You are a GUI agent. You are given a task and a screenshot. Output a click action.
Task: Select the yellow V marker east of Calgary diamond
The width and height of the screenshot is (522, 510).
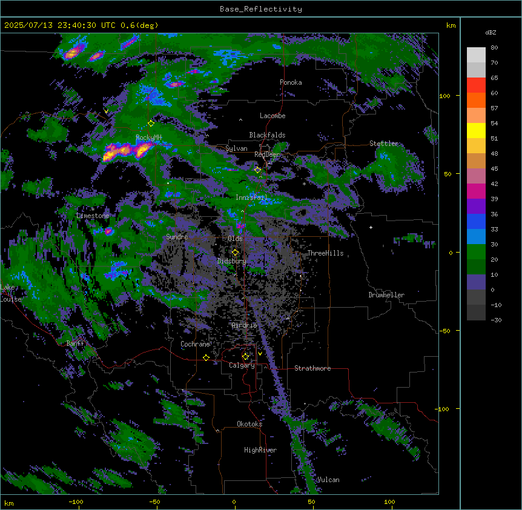pyautogui.click(x=260, y=354)
